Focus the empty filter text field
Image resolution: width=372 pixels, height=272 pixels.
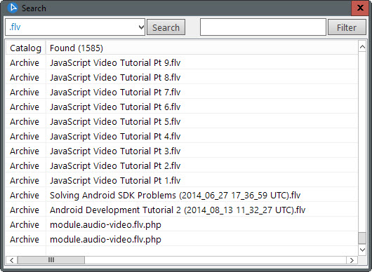click(x=263, y=27)
